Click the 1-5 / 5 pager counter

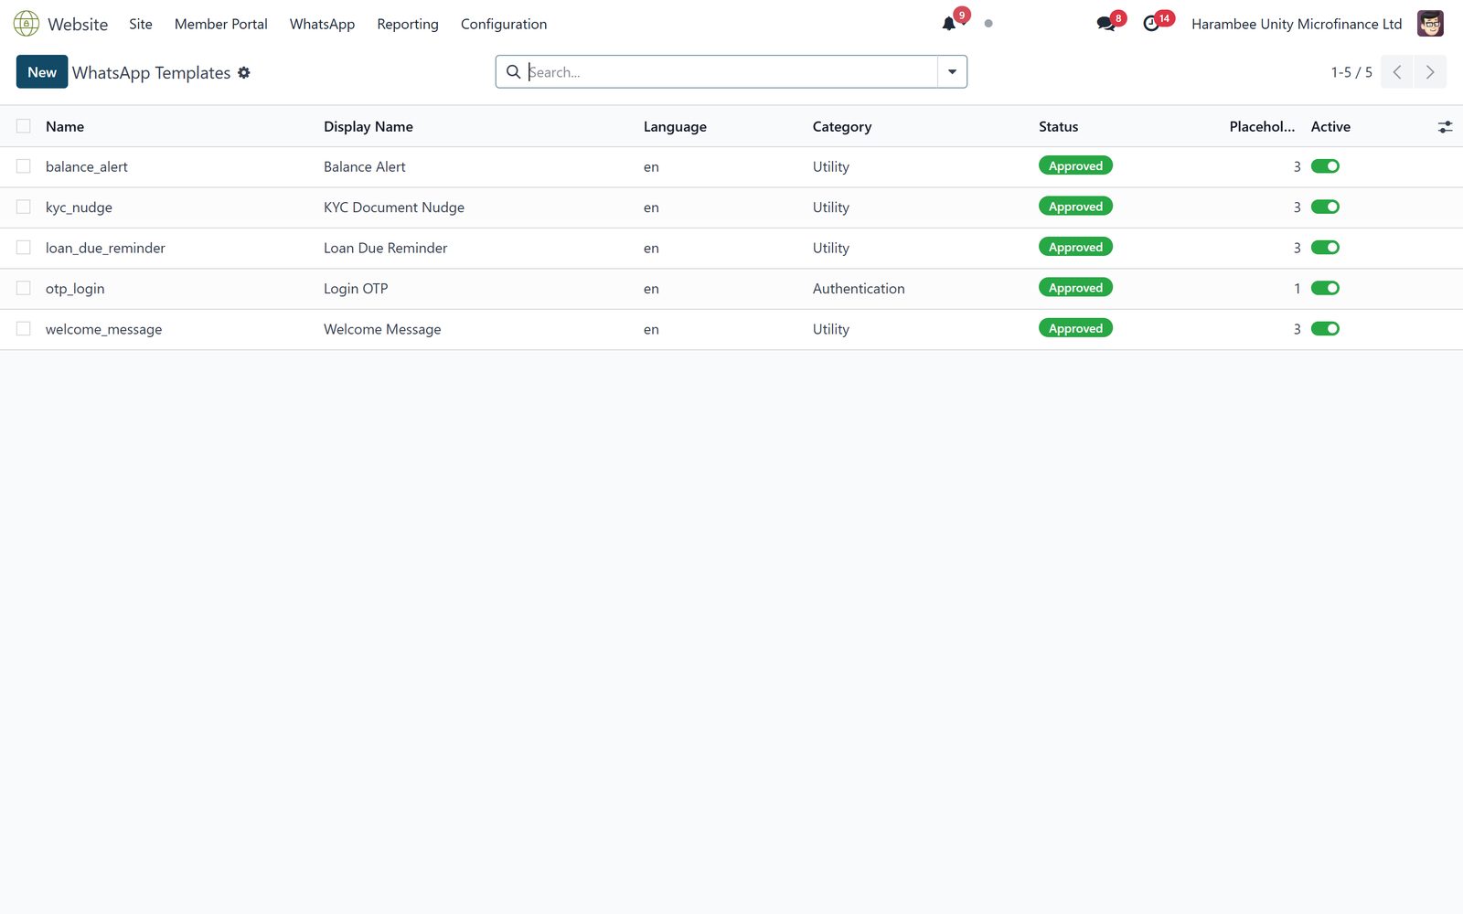point(1351,72)
